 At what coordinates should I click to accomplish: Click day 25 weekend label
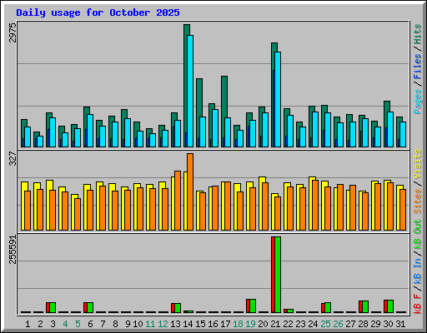pyautogui.click(x=325, y=324)
